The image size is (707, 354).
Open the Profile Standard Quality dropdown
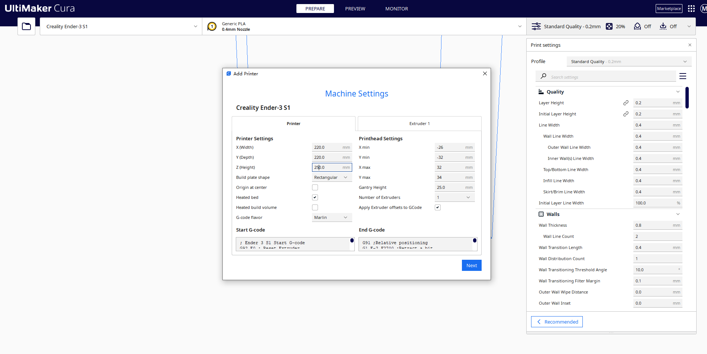[x=629, y=62]
